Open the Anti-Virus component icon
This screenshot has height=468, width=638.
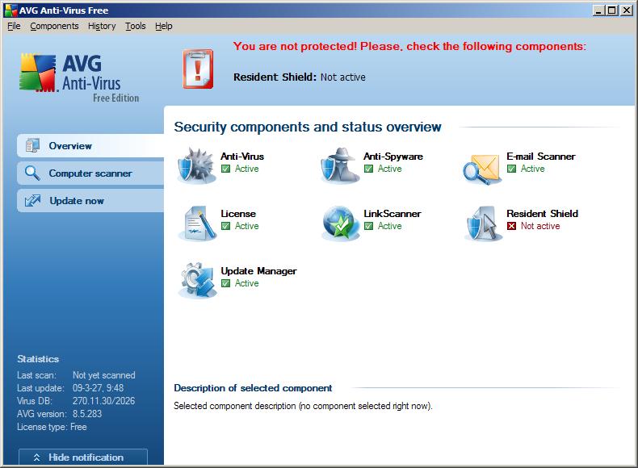(x=197, y=166)
